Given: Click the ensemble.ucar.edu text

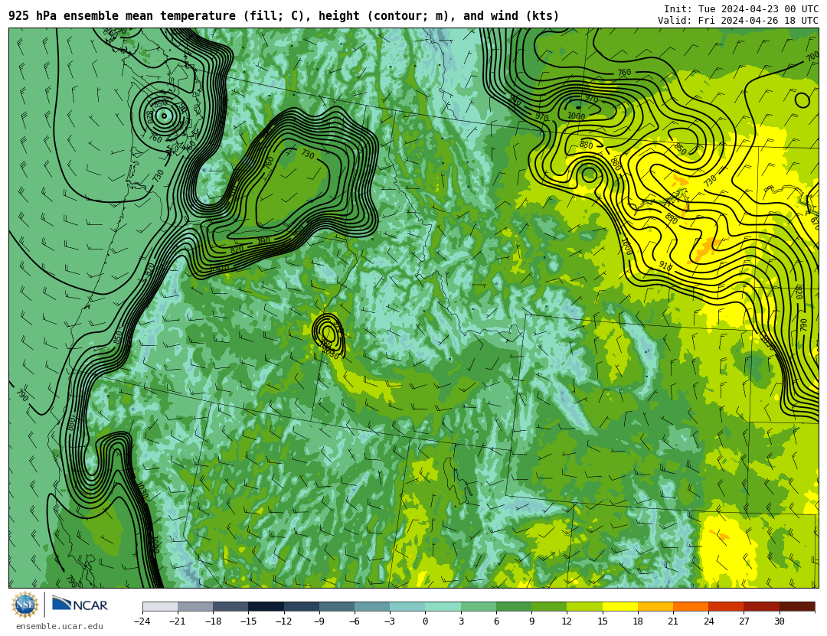Looking at the screenshot, I should click(60, 627).
